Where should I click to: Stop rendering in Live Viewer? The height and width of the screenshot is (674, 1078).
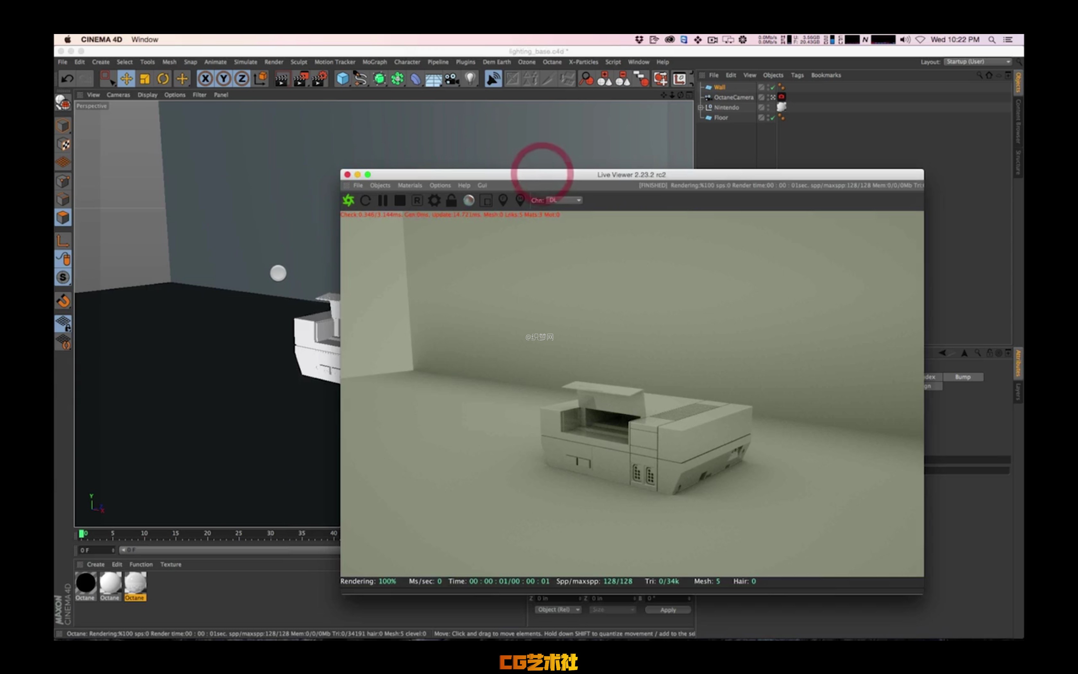[x=400, y=201]
